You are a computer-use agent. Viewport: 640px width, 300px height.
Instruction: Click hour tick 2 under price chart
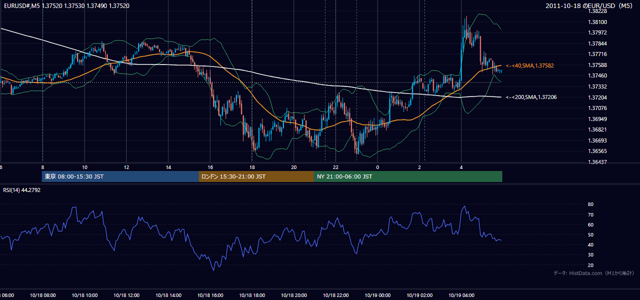coord(420,167)
